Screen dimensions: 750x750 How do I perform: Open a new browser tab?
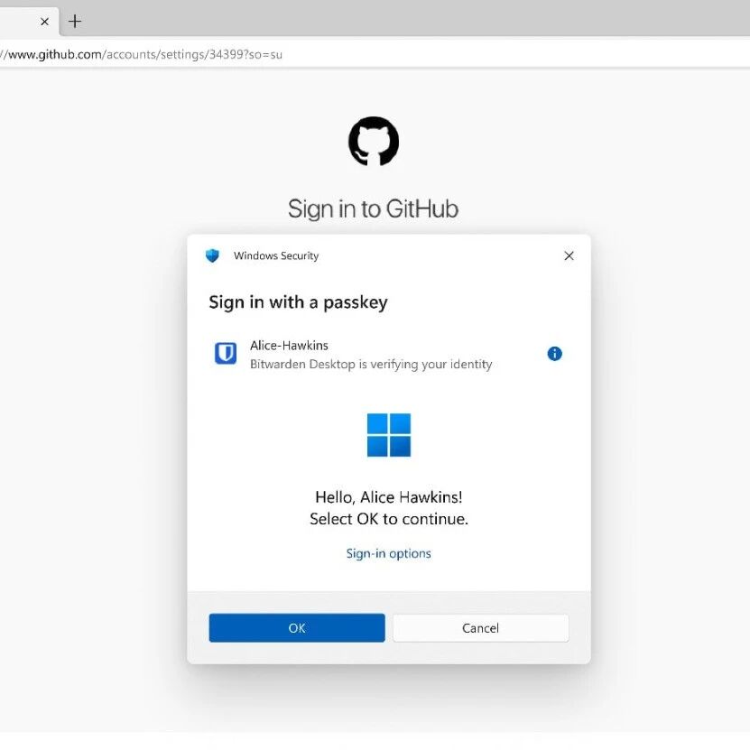click(x=75, y=22)
